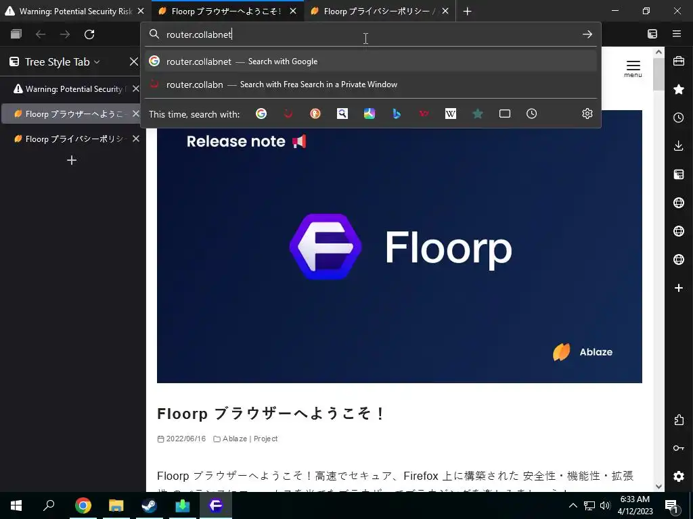
Task: Close Warning tab in Tree Style Tab
Action: 135,89
